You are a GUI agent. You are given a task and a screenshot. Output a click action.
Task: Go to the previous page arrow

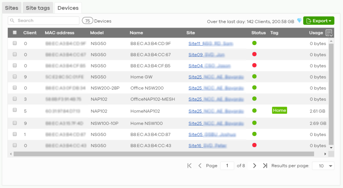tap(200, 166)
